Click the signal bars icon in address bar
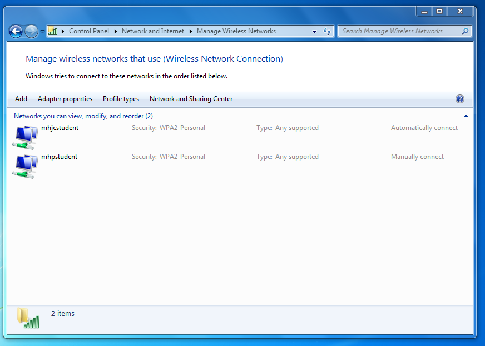Viewport: 485px width, 346px height. click(53, 32)
